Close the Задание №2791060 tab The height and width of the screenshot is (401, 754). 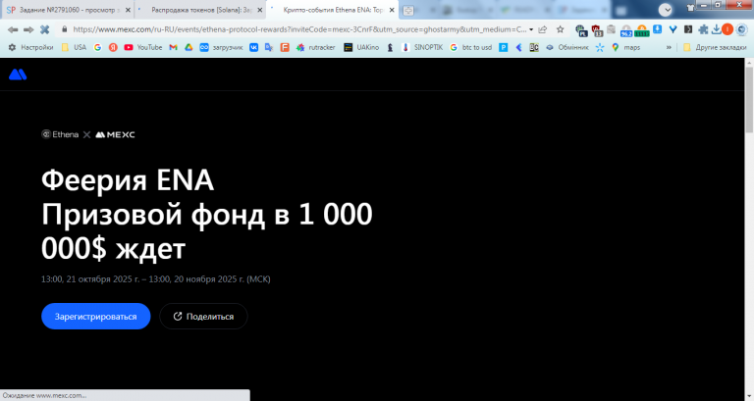(128, 10)
